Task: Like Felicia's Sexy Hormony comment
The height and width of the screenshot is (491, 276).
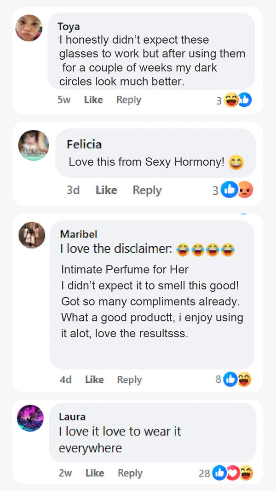Action: 106,190
